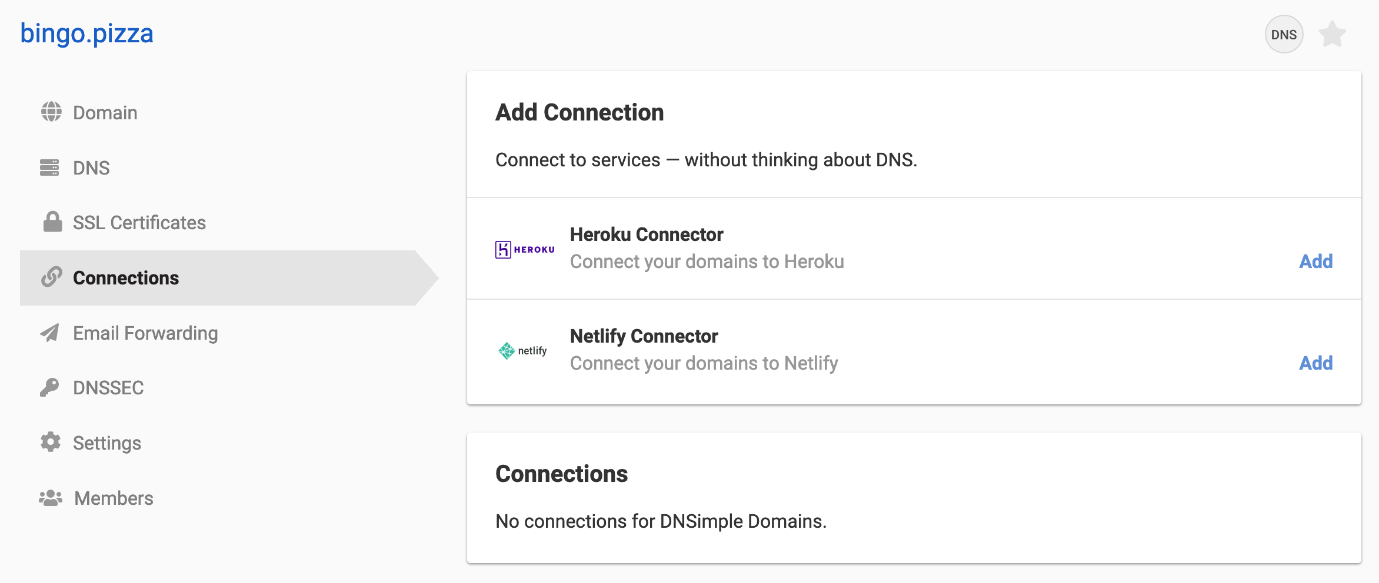
Task: Click the paper plane Email Forwarding icon
Action: (x=50, y=333)
